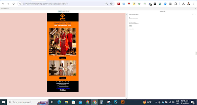Image resolution: width=197 pixels, height=105 pixels.
Task: Click the first Shop Now button
Action: coord(63,58)
